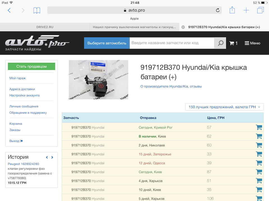Select '15 дней, Запорожье' shipping text
Viewport: 269px width, 201px height.
pos(155,154)
